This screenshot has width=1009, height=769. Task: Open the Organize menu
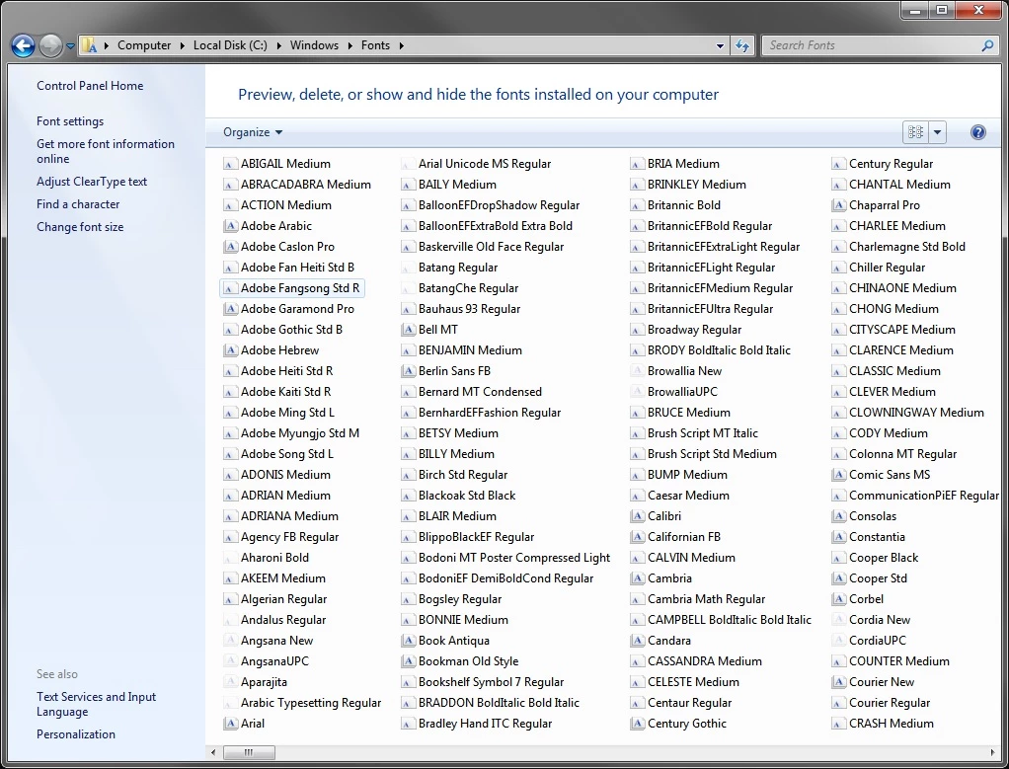253,132
